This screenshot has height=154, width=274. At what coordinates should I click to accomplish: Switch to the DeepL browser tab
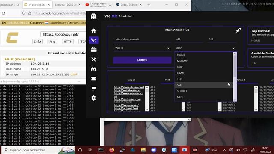(129, 5)
